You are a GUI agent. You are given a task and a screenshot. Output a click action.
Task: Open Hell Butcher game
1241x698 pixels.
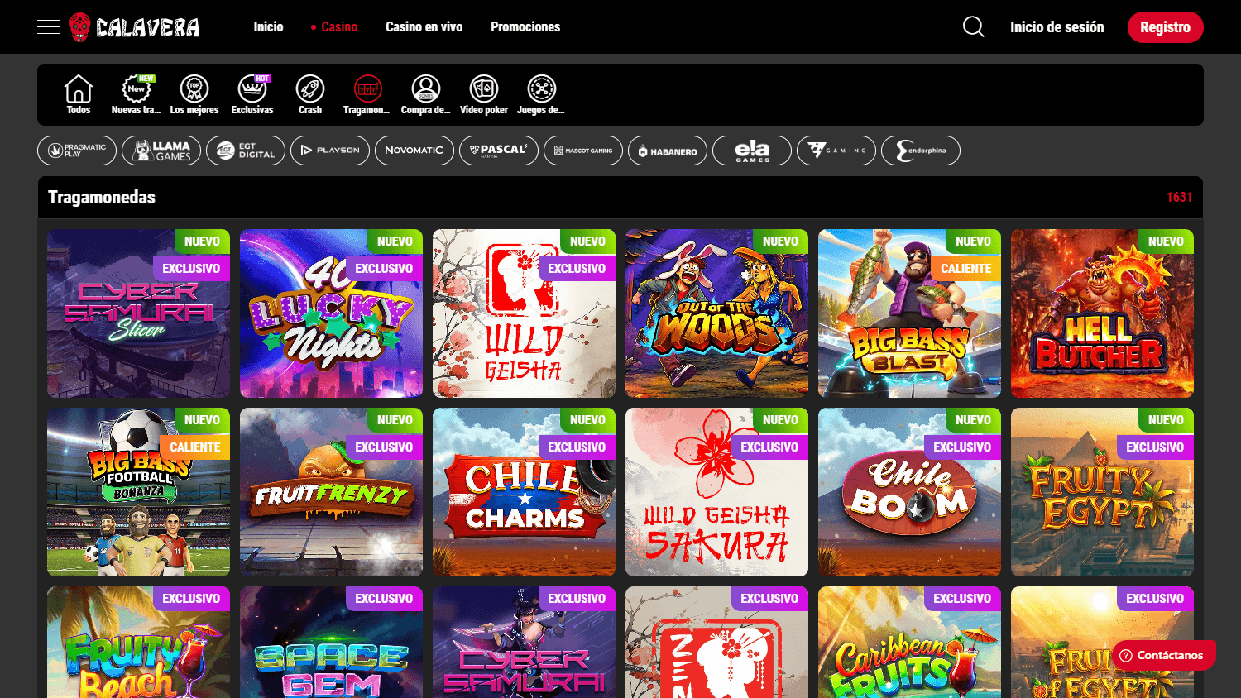tap(1102, 313)
